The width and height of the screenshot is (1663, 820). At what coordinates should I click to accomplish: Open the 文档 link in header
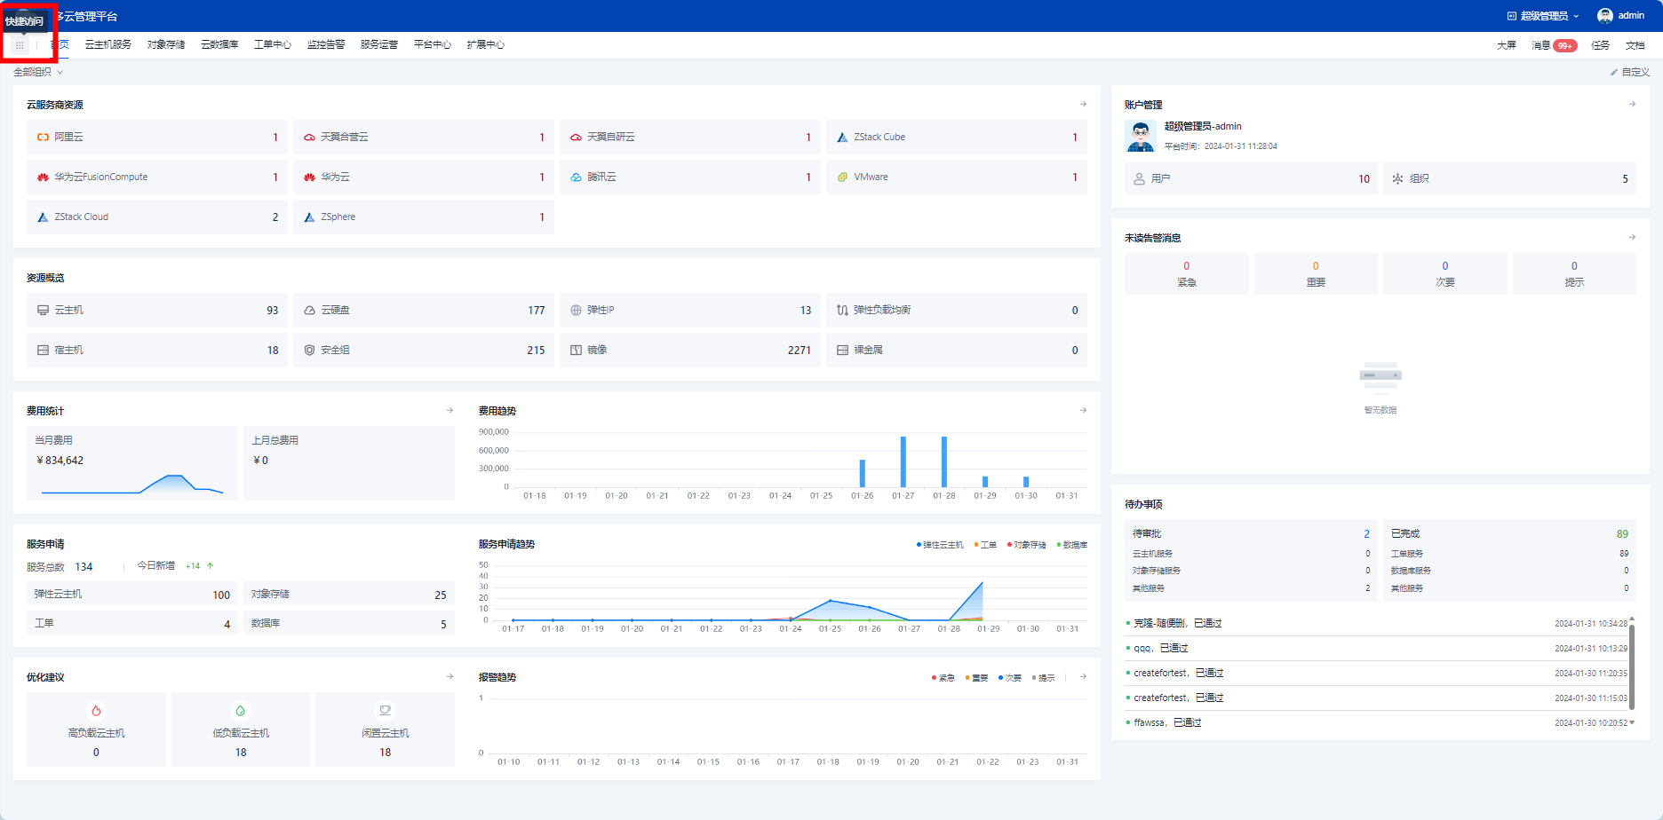(1635, 46)
